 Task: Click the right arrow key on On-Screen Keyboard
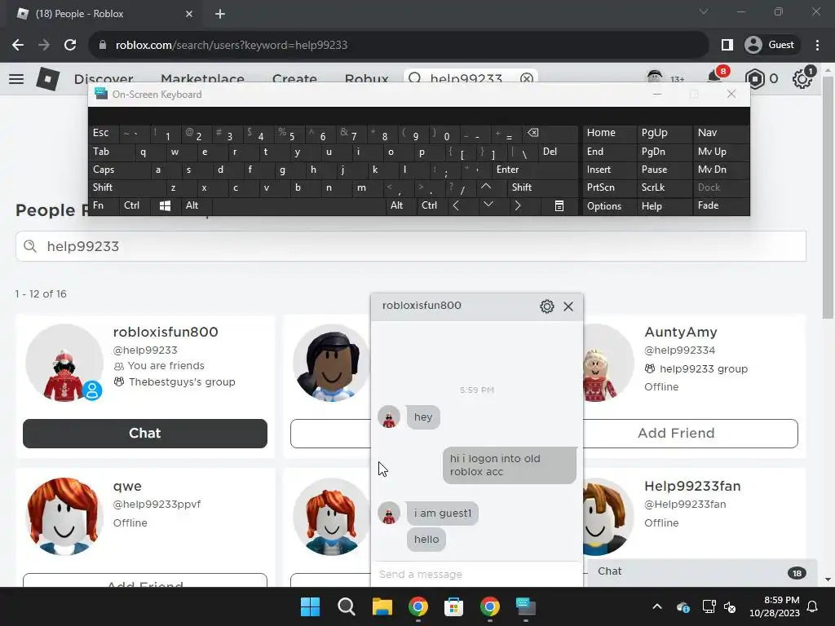click(x=518, y=205)
